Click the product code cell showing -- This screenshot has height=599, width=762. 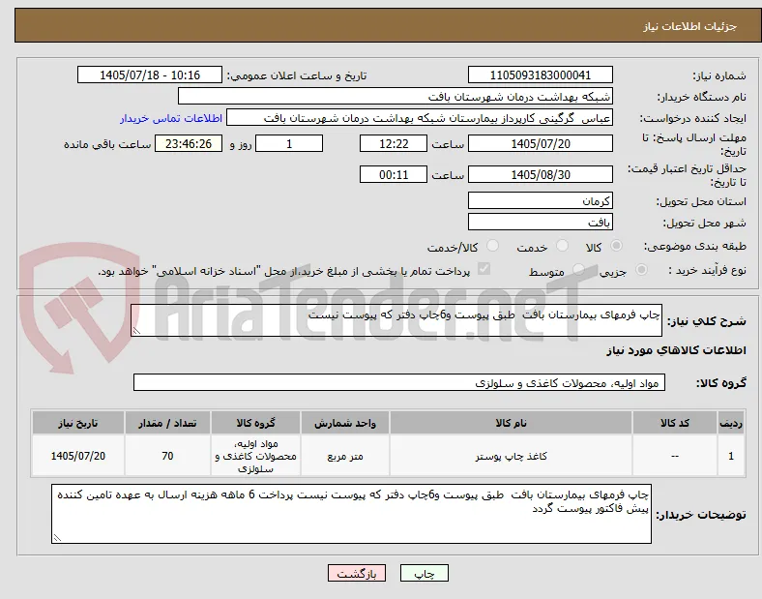tap(675, 456)
